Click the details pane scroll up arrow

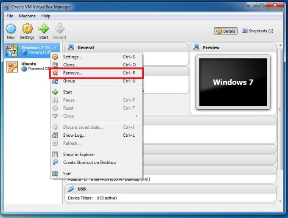[x=280, y=45]
